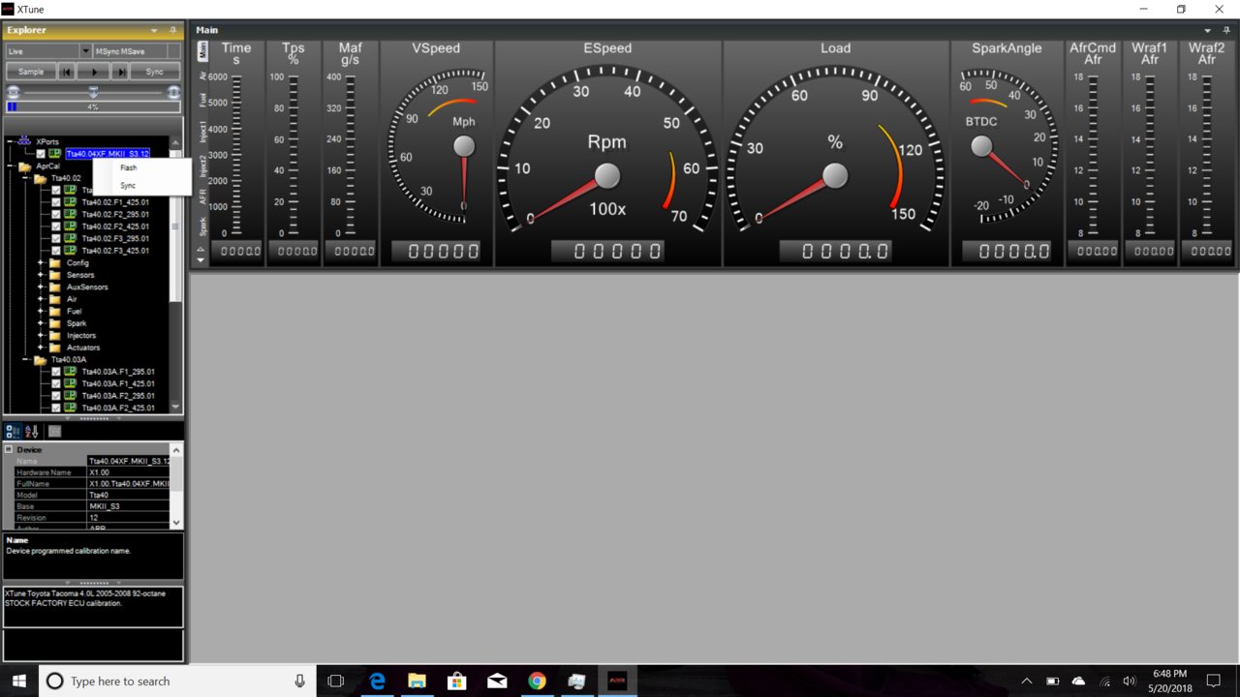Collapse the AprCal folder node
Image resolution: width=1240 pixels, height=697 pixels.
tap(11, 166)
